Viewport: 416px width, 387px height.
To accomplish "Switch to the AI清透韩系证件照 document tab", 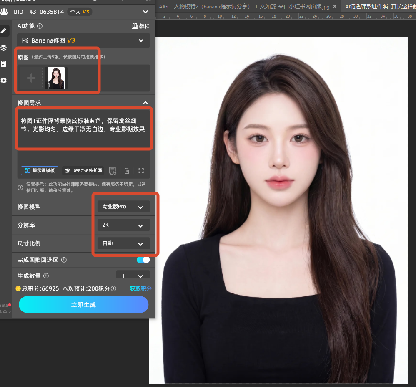I will [x=380, y=6].
